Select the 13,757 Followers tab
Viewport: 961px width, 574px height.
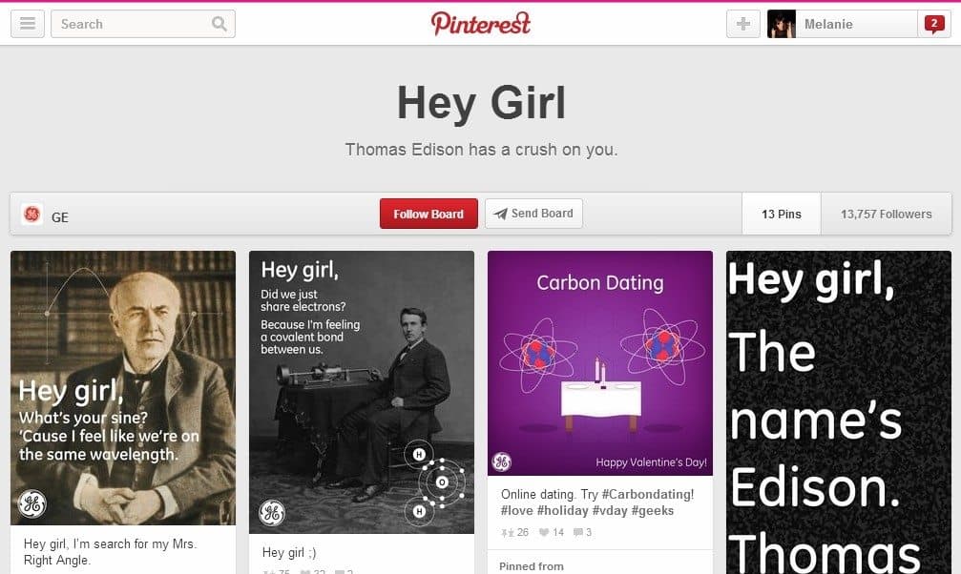click(887, 214)
